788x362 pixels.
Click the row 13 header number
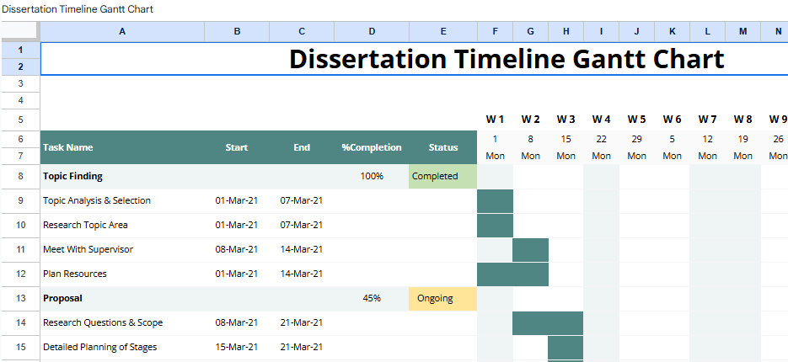[x=20, y=299]
